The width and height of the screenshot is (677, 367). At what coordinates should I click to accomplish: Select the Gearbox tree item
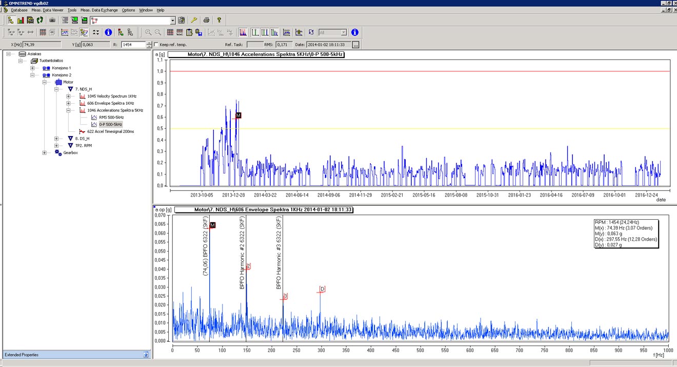click(x=71, y=152)
